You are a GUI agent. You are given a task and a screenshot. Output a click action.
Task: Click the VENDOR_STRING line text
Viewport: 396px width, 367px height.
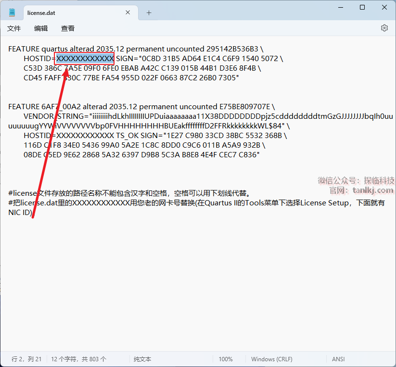208,116
